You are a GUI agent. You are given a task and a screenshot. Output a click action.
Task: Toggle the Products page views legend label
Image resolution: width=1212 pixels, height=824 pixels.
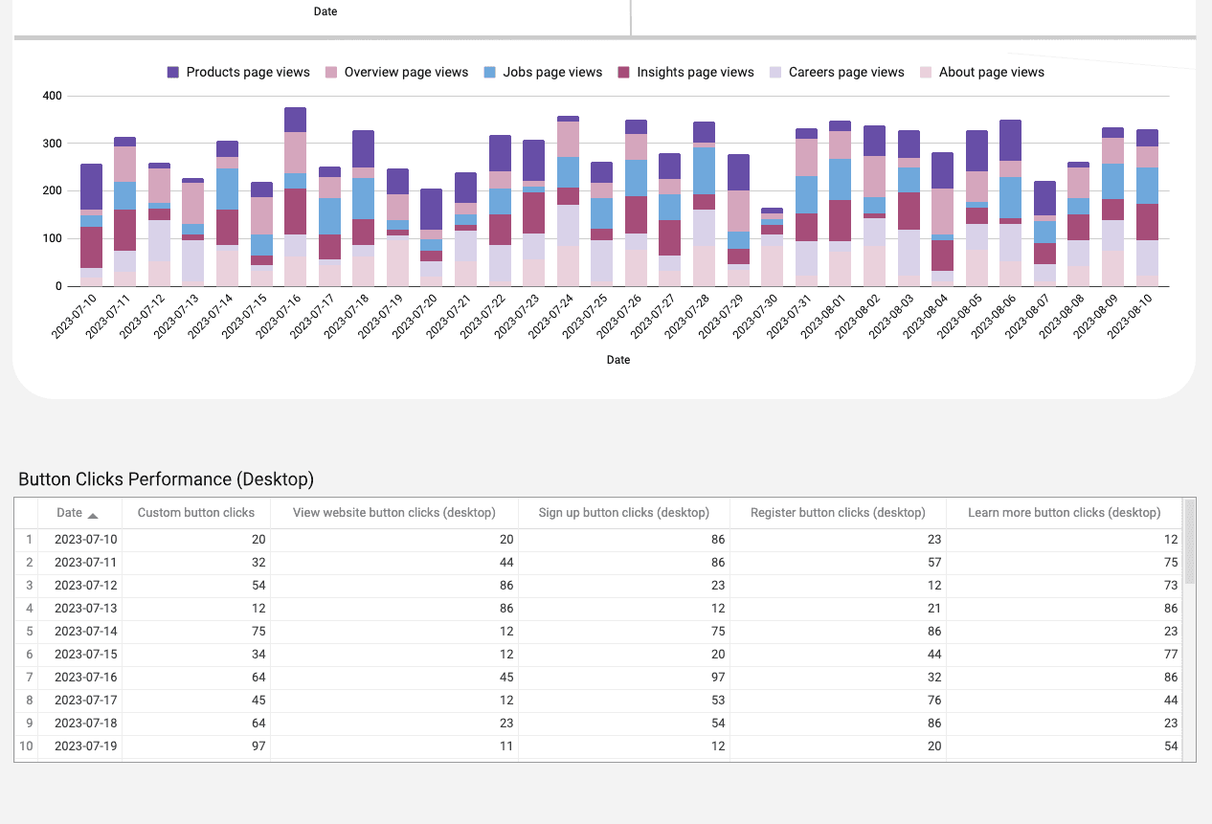click(248, 73)
